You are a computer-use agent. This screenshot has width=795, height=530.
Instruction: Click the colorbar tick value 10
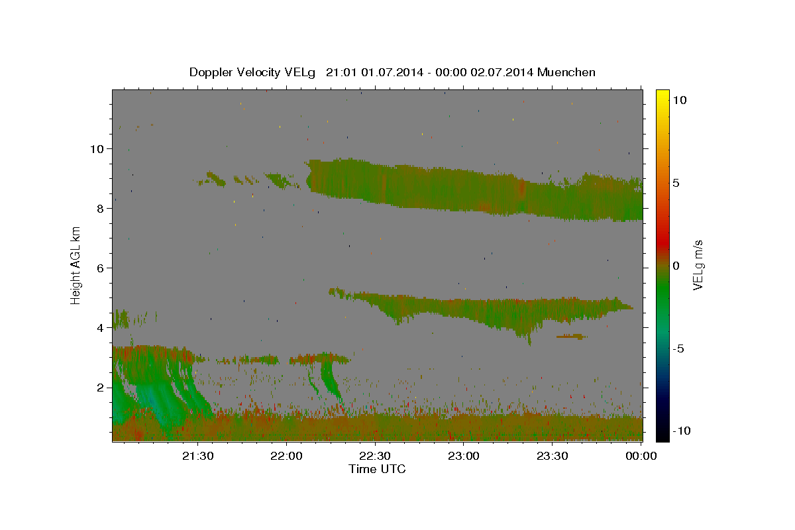coord(679,100)
